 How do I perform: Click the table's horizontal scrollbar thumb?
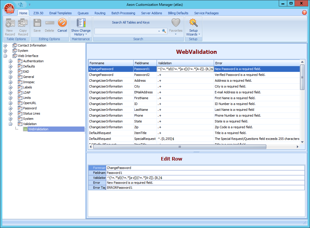(179, 147)
